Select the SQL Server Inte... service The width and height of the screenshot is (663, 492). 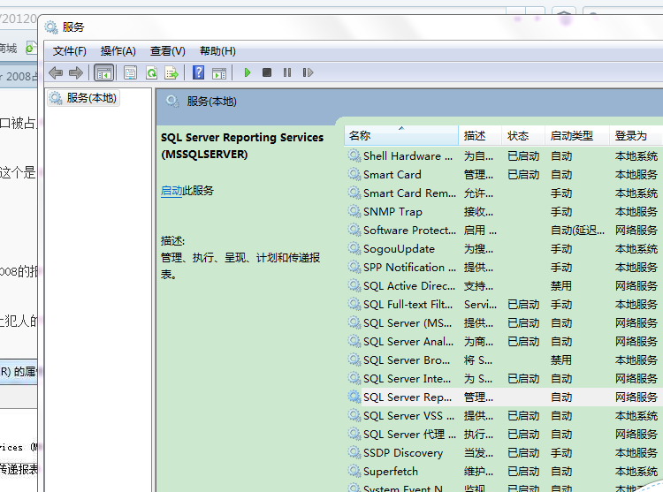click(x=407, y=379)
